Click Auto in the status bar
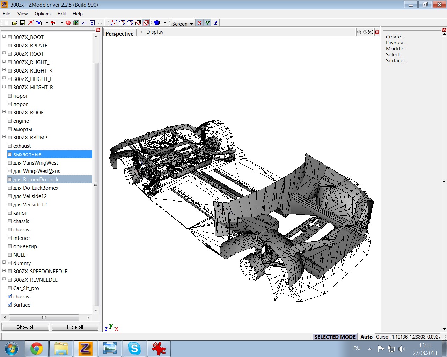Image resolution: width=447 pixels, height=357 pixels. 366,337
